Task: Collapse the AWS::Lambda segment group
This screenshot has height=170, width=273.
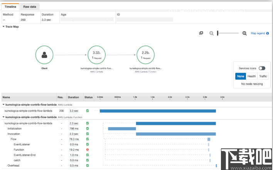Action: click(x=3, y=105)
